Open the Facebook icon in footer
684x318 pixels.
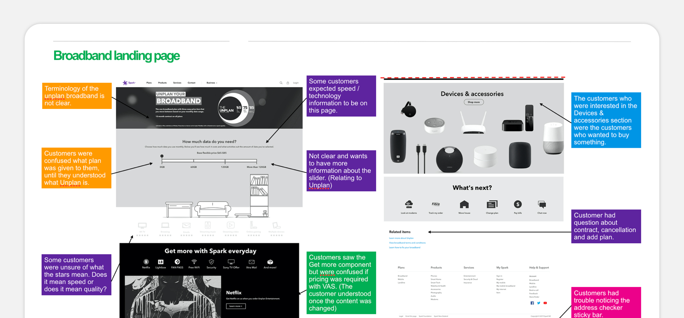coord(532,303)
